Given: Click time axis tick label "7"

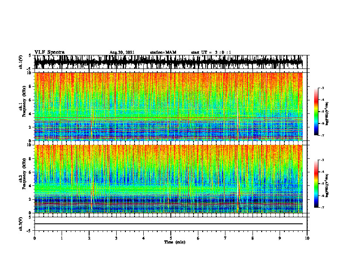Looking at the screenshot, I should click(225, 238).
